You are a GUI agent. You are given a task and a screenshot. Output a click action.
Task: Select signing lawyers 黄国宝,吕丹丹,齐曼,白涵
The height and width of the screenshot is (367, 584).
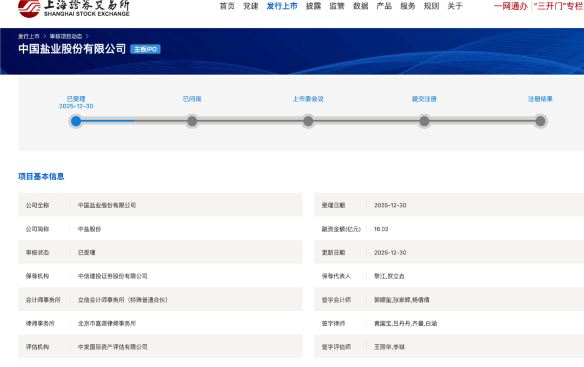pyautogui.click(x=405, y=323)
